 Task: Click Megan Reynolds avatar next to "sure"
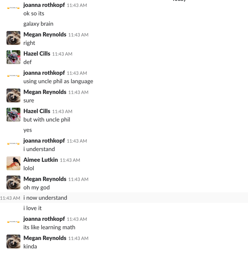pyautogui.click(x=13, y=95)
